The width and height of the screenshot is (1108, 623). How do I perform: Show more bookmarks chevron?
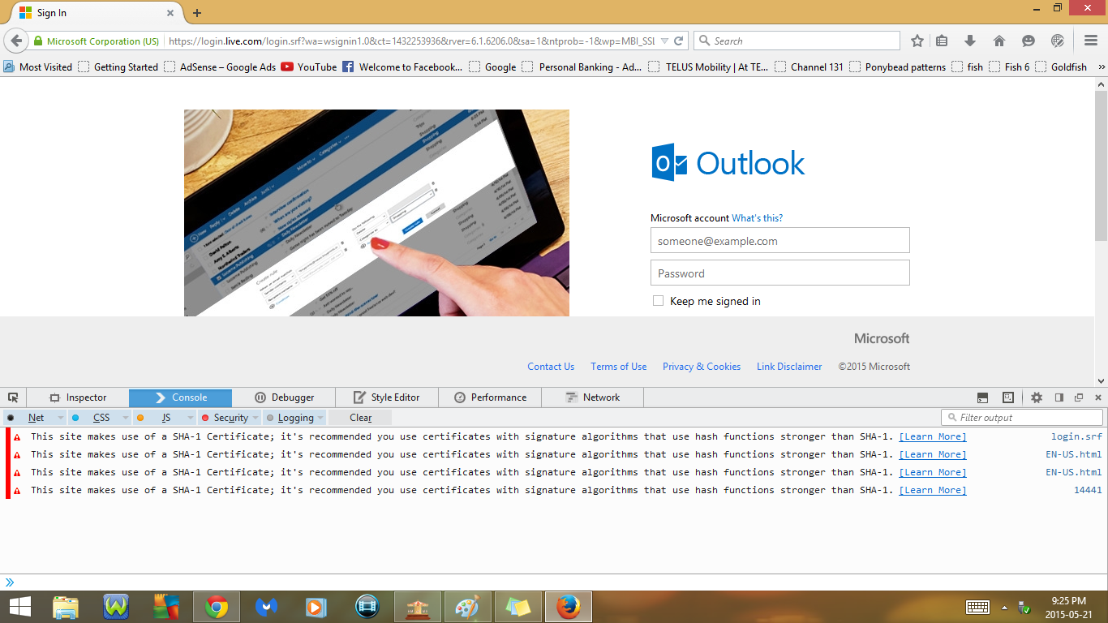1101,67
